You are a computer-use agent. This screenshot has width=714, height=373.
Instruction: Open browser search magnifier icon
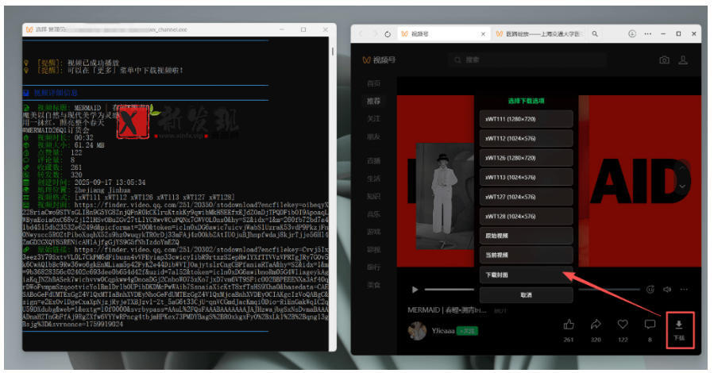tap(595, 34)
